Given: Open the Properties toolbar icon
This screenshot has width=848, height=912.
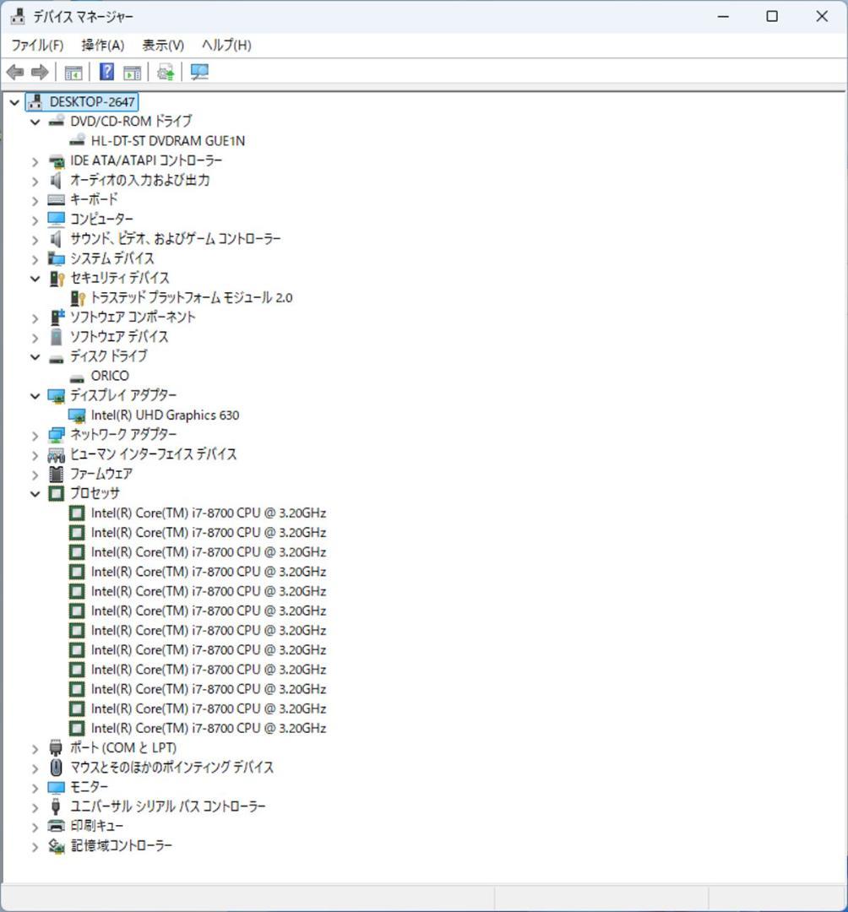Looking at the screenshot, I should 132,72.
